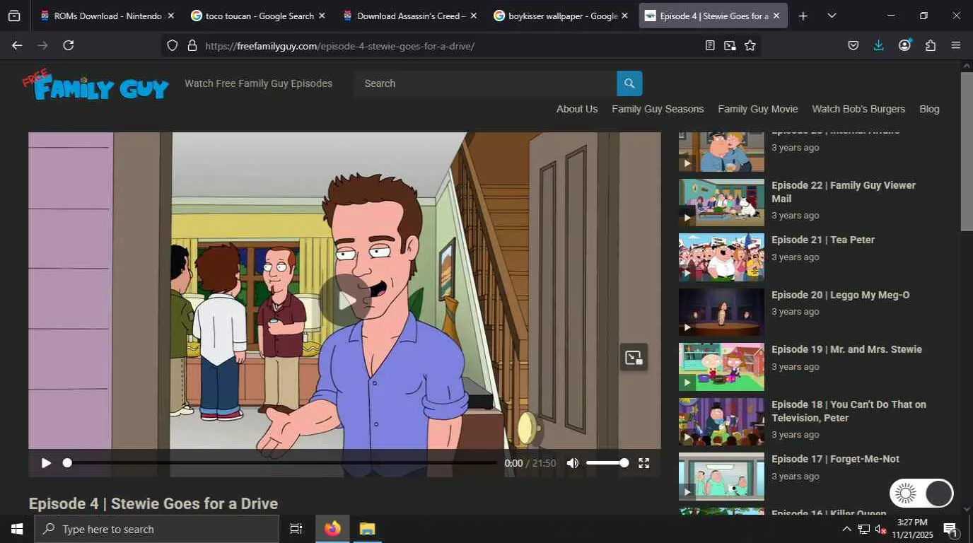Viewport: 973px width, 543px height.
Task: Close the Download Assassin's Creed tab
Action: [473, 16]
